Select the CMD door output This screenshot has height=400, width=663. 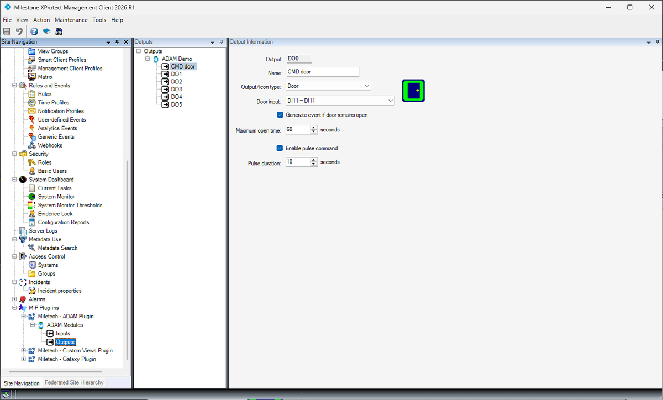[183, 66]
